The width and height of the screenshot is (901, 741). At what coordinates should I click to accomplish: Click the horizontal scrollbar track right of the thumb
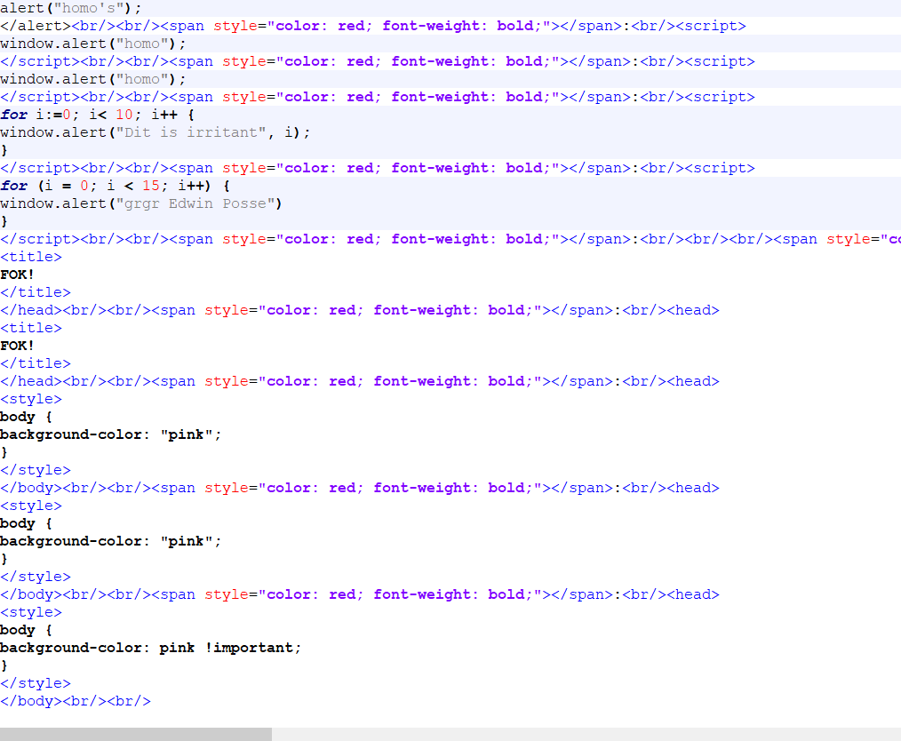586,734
